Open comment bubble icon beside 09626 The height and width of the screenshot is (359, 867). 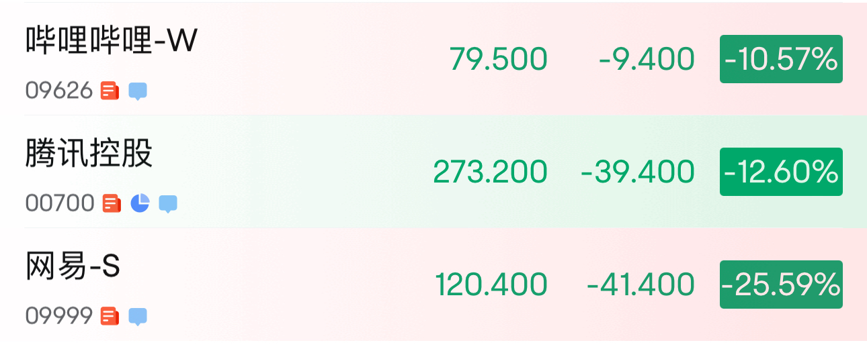[x=138, y=91]
